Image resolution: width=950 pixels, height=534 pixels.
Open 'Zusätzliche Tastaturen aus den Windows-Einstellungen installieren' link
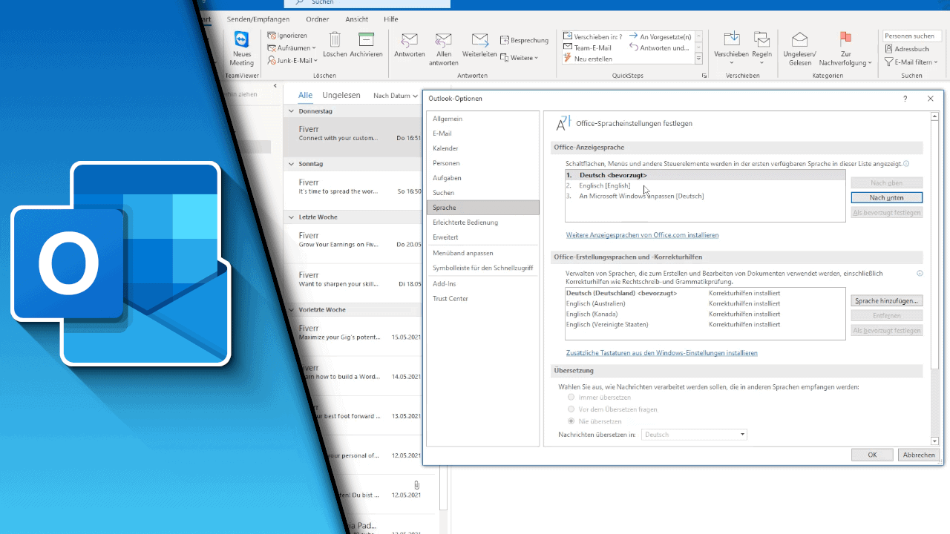(x=661, y=353)
